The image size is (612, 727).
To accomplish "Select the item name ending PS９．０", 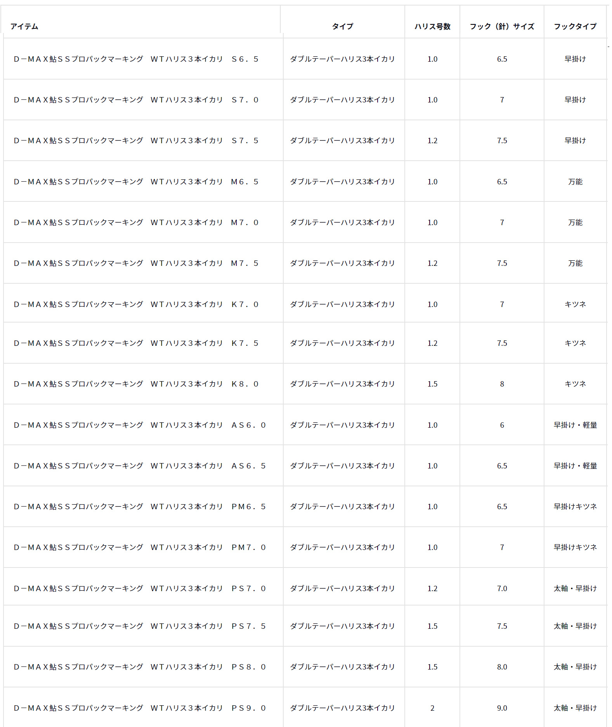I will pos(140,708).
